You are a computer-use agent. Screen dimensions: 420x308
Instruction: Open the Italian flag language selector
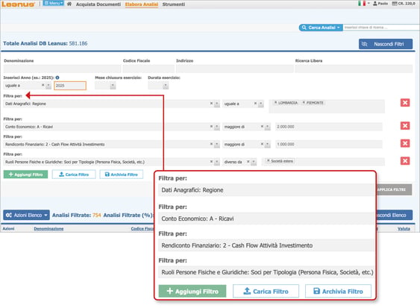364,4
